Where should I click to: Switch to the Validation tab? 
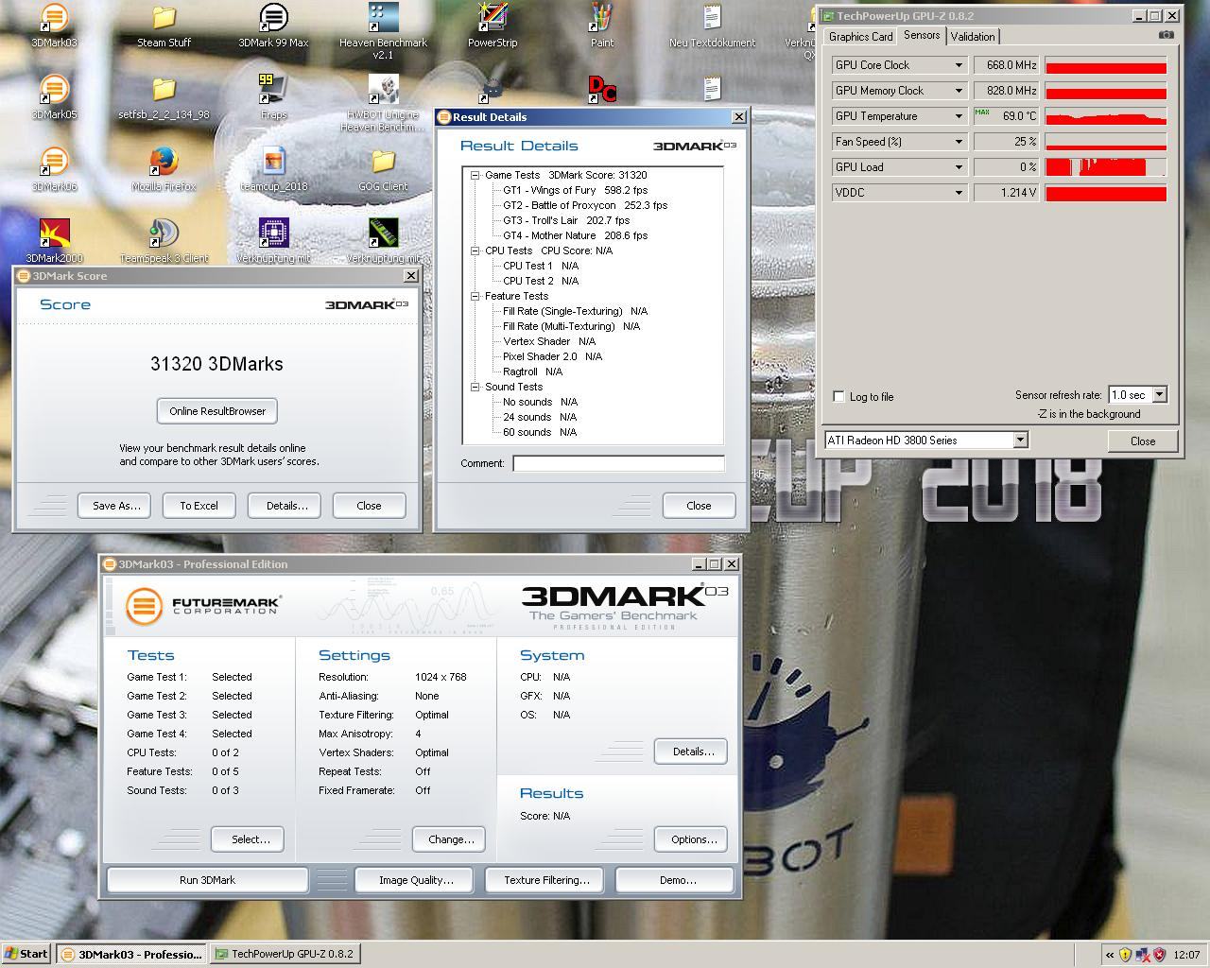[972, 37]
